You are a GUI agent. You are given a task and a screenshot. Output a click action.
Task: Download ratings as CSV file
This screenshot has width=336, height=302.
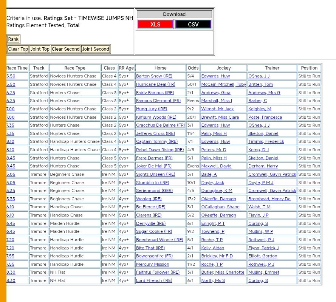point(193,25)
